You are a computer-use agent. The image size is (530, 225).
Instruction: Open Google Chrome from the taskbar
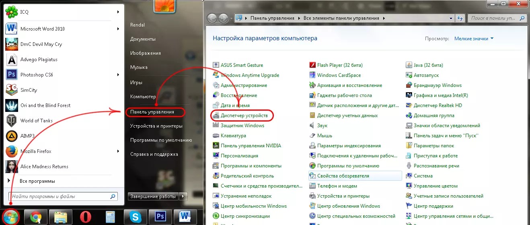click(36, 217)
